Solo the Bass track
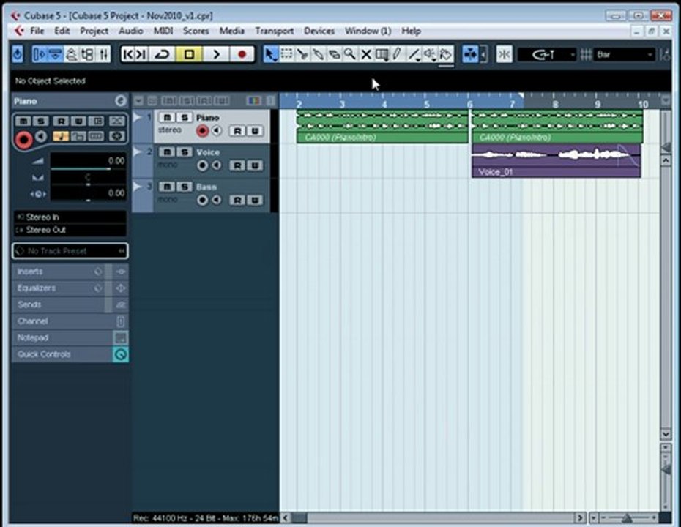The height and width of the screenshot is (527, 681). click(x=184, y=187)
